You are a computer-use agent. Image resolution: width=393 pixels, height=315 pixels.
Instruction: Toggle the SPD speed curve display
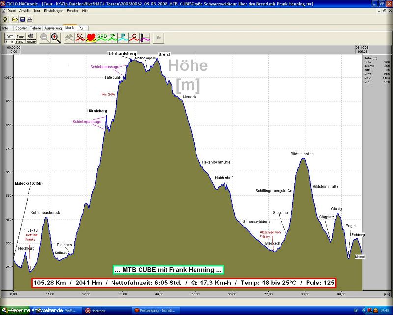(102, 37)
